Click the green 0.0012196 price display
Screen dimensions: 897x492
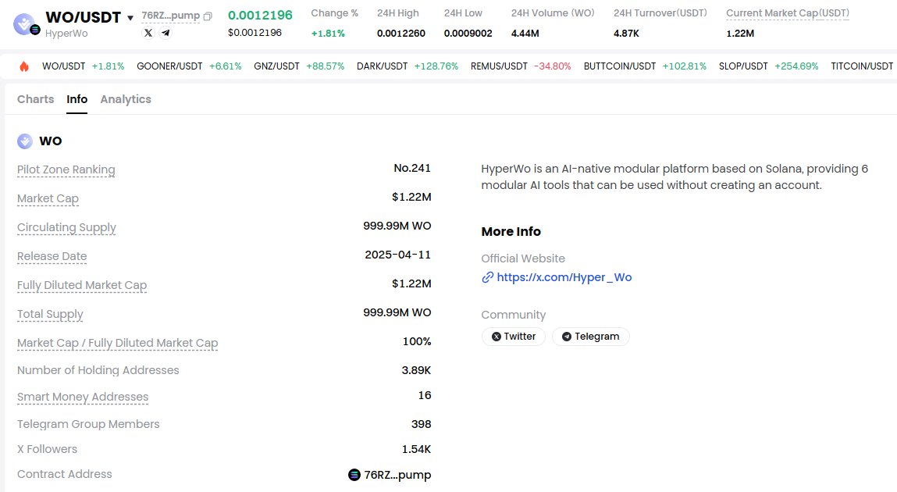point(260,15)
